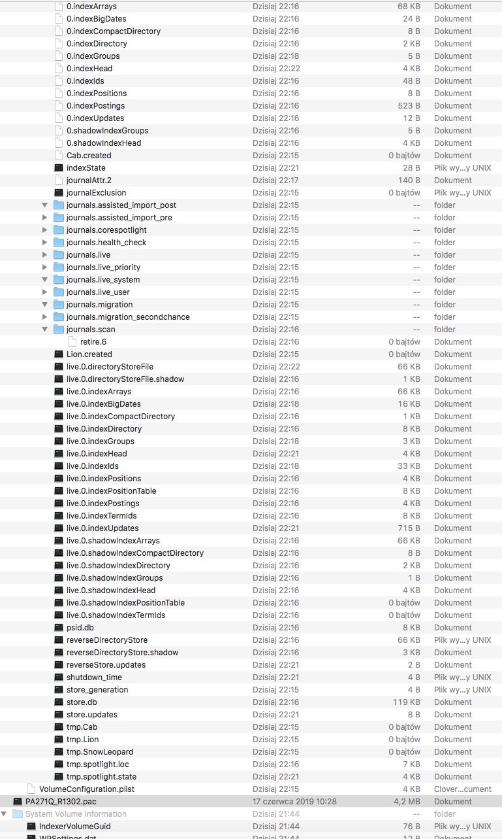Viewport: 502px width, 839px height.
Task: Select the reverseDirectoryStore.shadow file
Action: point(122,653)
